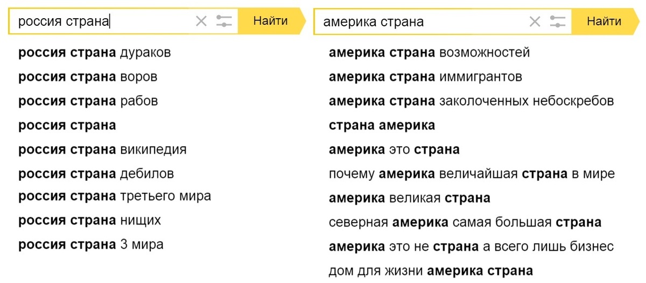Choose suggestion 'дом для жизни америка страна'
Viewport: 646px width, 283px height.
pos(431,271)
